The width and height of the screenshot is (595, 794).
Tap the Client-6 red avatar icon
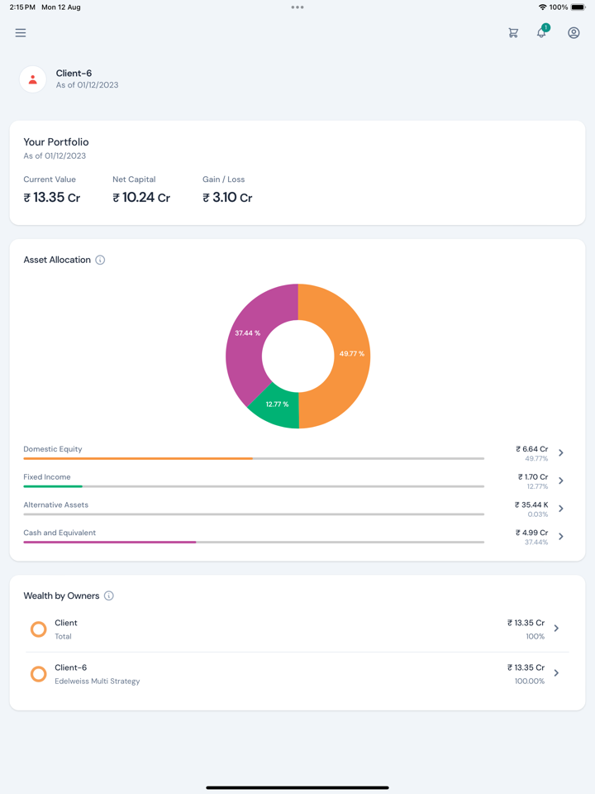(33, 79)
